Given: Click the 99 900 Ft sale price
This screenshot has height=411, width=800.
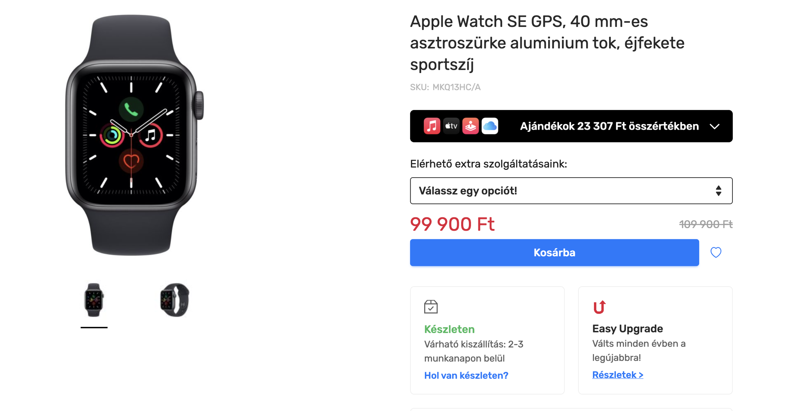Looking at the screenshot, I should point(452,224).
